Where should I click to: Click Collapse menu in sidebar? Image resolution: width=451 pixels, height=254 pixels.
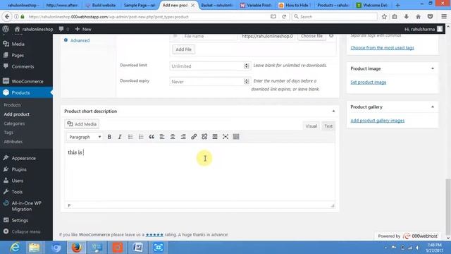[26, 231]
